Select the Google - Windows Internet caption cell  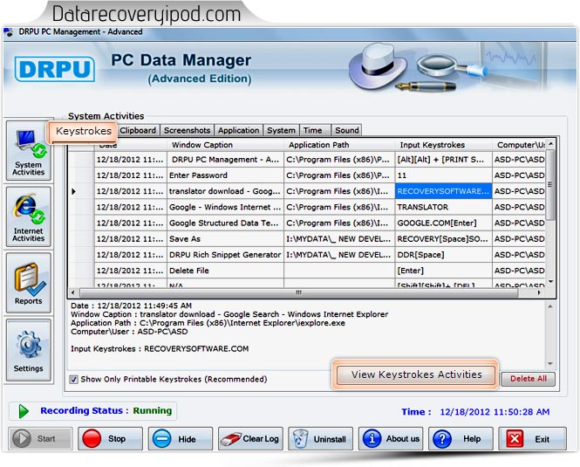pyautogui.click(x=225, y=207)
